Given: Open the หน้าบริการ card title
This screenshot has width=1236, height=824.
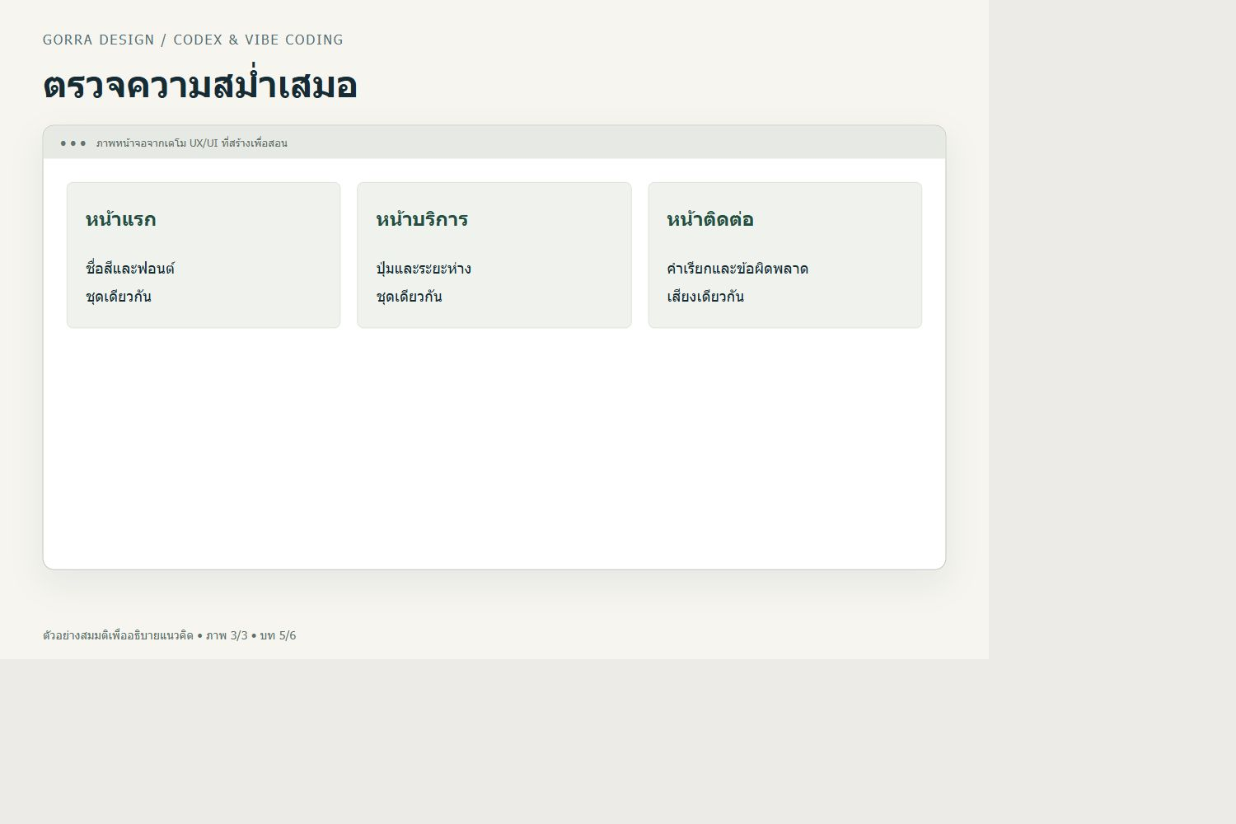Looking at the screenshot, I should point(422,219).
